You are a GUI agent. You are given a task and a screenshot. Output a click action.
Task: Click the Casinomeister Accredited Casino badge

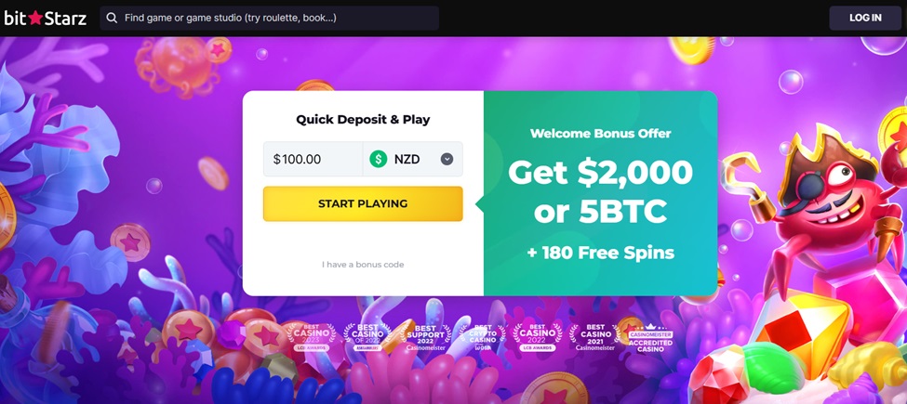point(649,336)
